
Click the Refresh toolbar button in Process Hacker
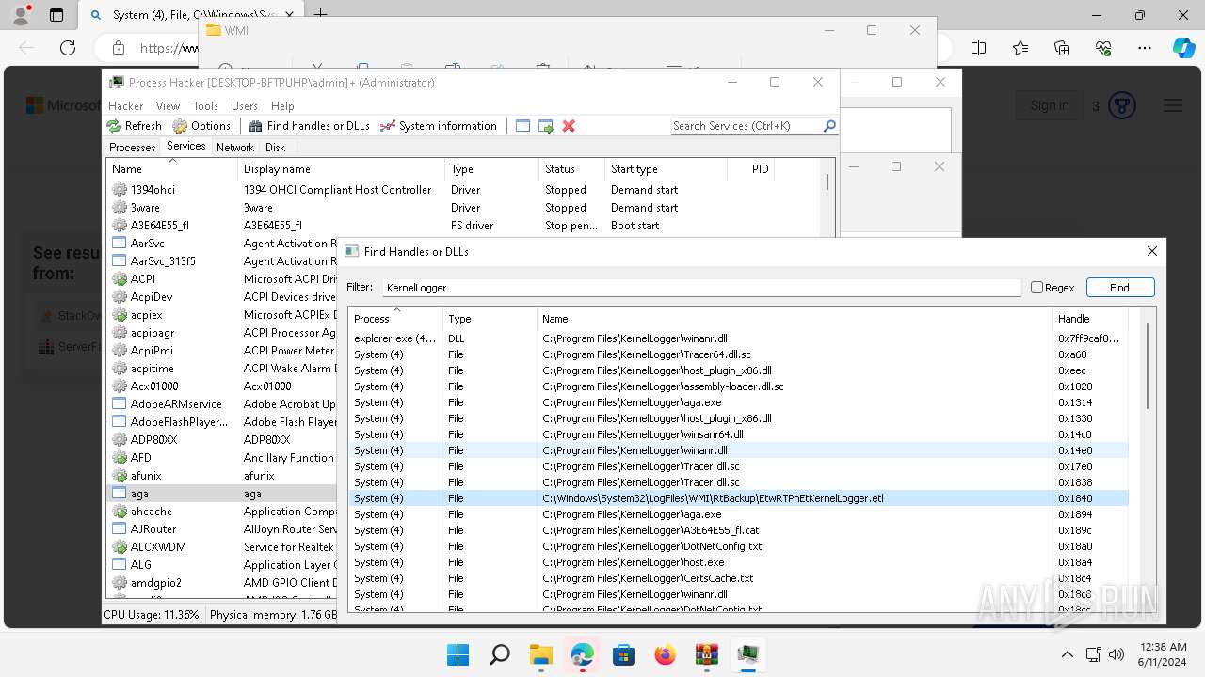click(134, 126)
